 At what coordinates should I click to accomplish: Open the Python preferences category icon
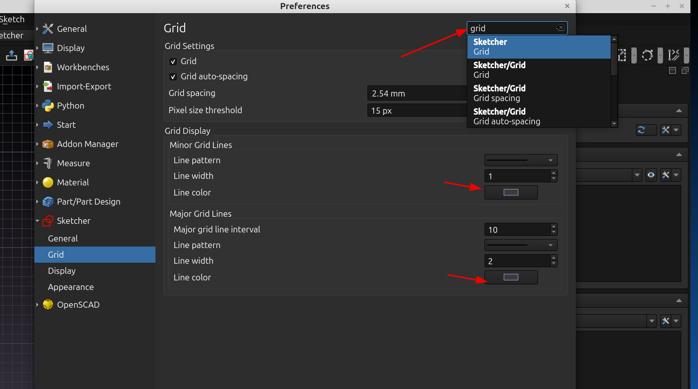[48, 106]
